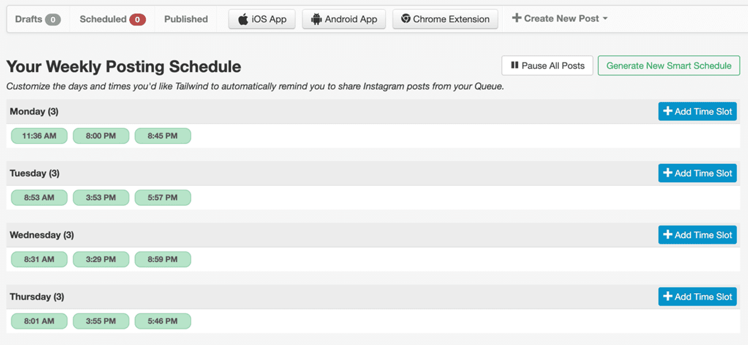
Task: Select the 11:36 AM slot on Monday
Action: pos(39,136)
